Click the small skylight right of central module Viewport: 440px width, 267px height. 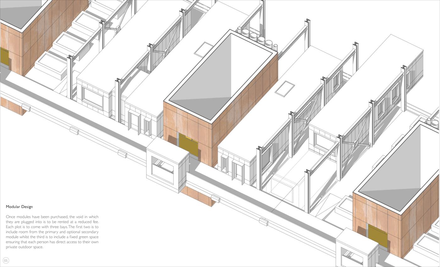(x=285, y=88)
